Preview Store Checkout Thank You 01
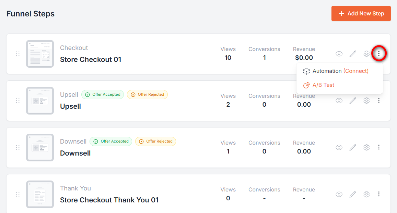 tap(339, 194)
